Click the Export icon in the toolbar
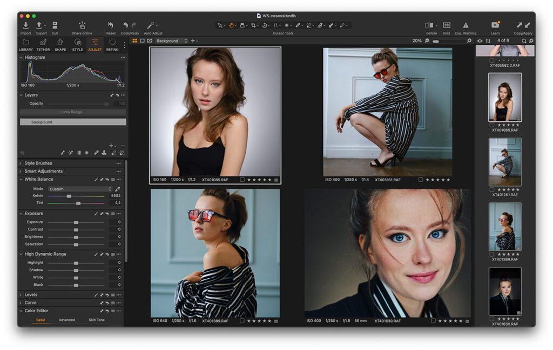Screen dimensions: 553x350 [x=39, y=25]
